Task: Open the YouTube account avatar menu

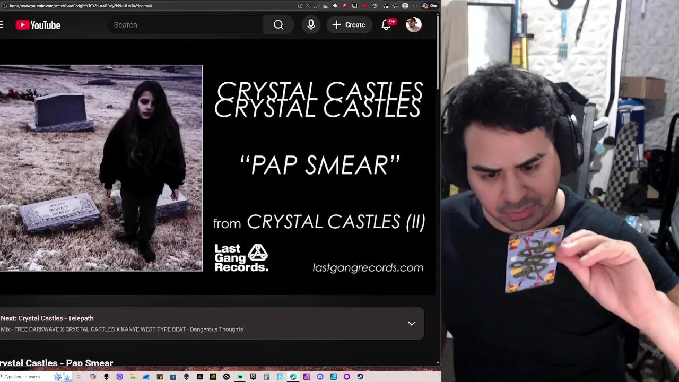Action: coord(414,25)
